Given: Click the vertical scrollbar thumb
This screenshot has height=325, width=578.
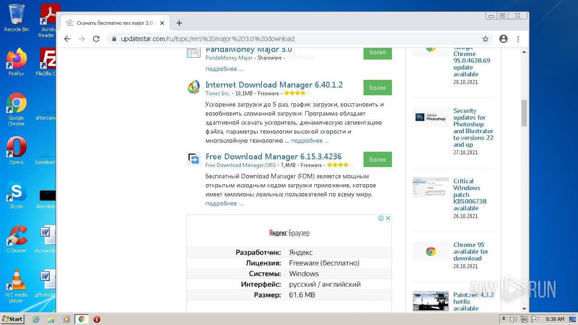Looking at the screenshot, I should pyautogui.click(x=524, y=113).
